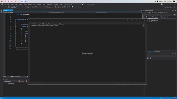This screenshot has width=177, height=99.
Task: Click the Save All toolbar icon
Action: [x=16, y=7]
